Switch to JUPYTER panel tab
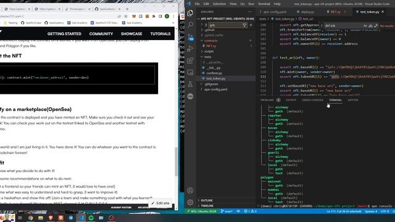 [352, 100]
